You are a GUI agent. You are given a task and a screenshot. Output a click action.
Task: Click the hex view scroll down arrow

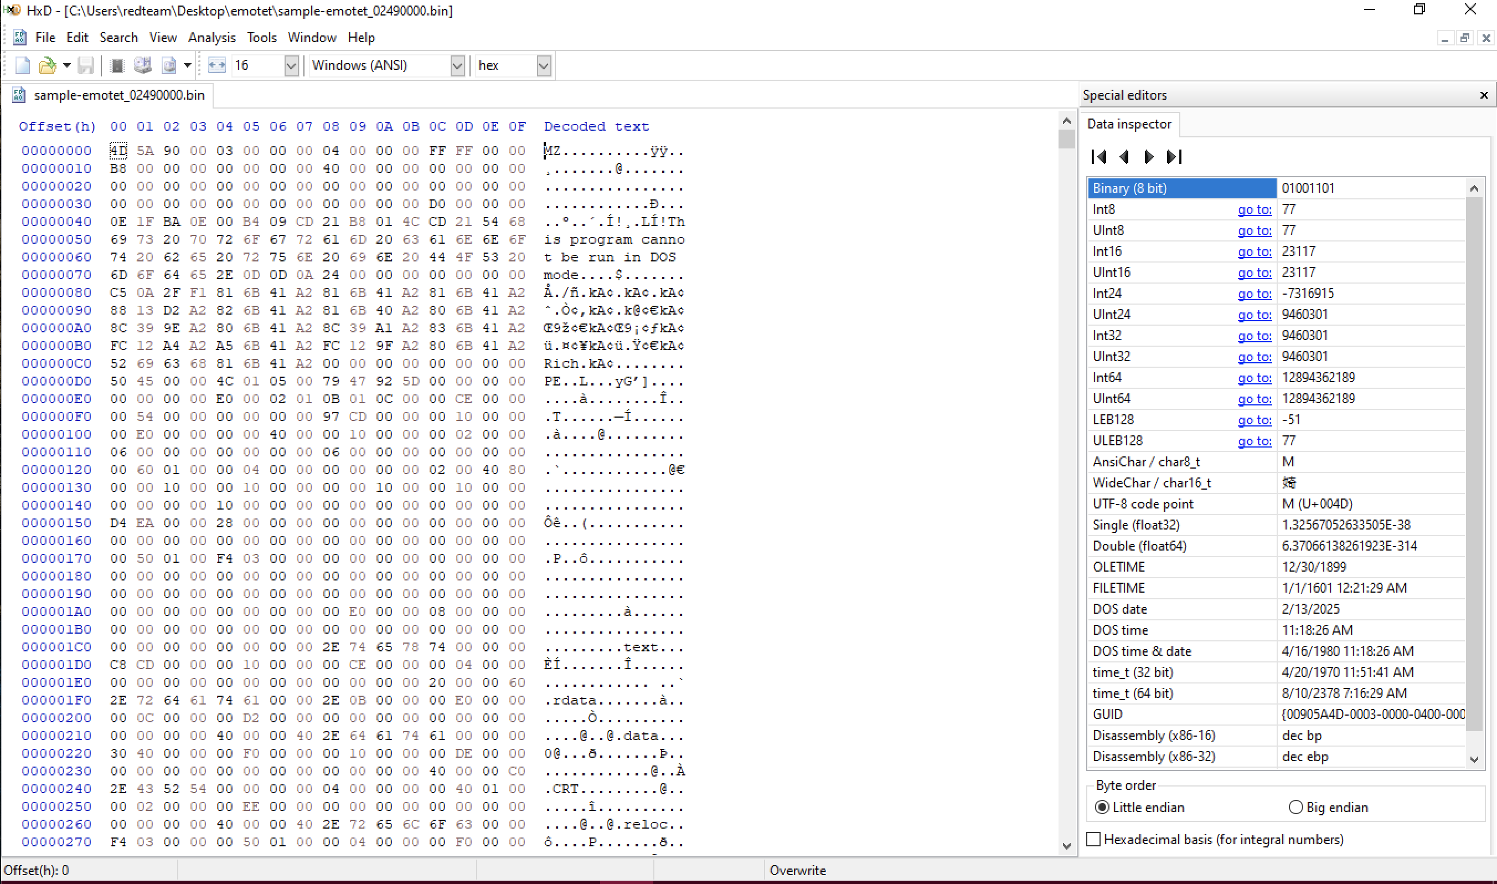click(1067, 846)
